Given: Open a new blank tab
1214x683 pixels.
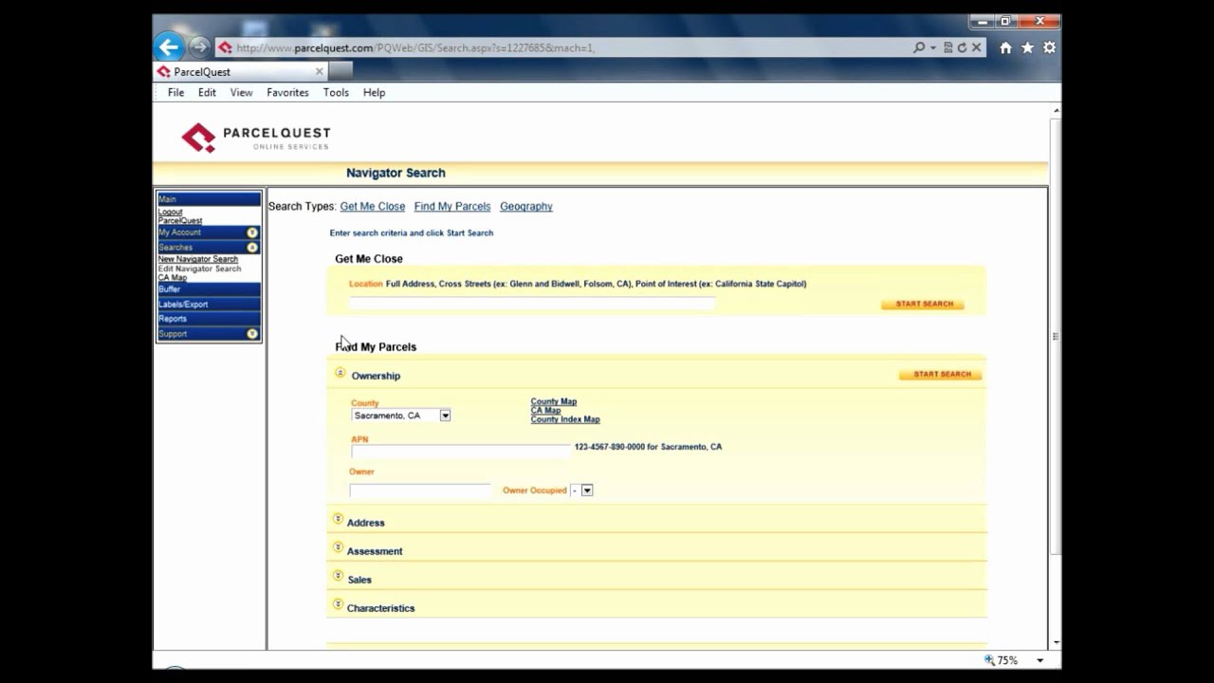Looking at the screenshot, I should [340, 71].
